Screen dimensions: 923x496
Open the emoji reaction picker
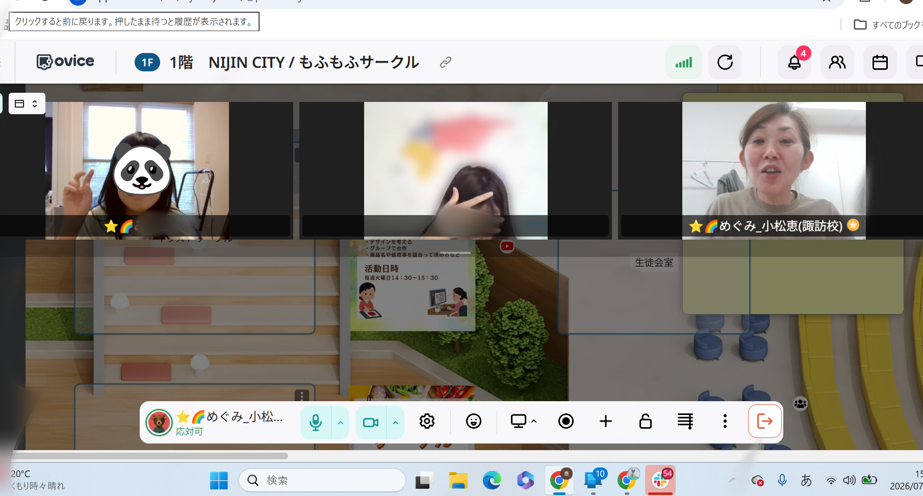(474, 421)
